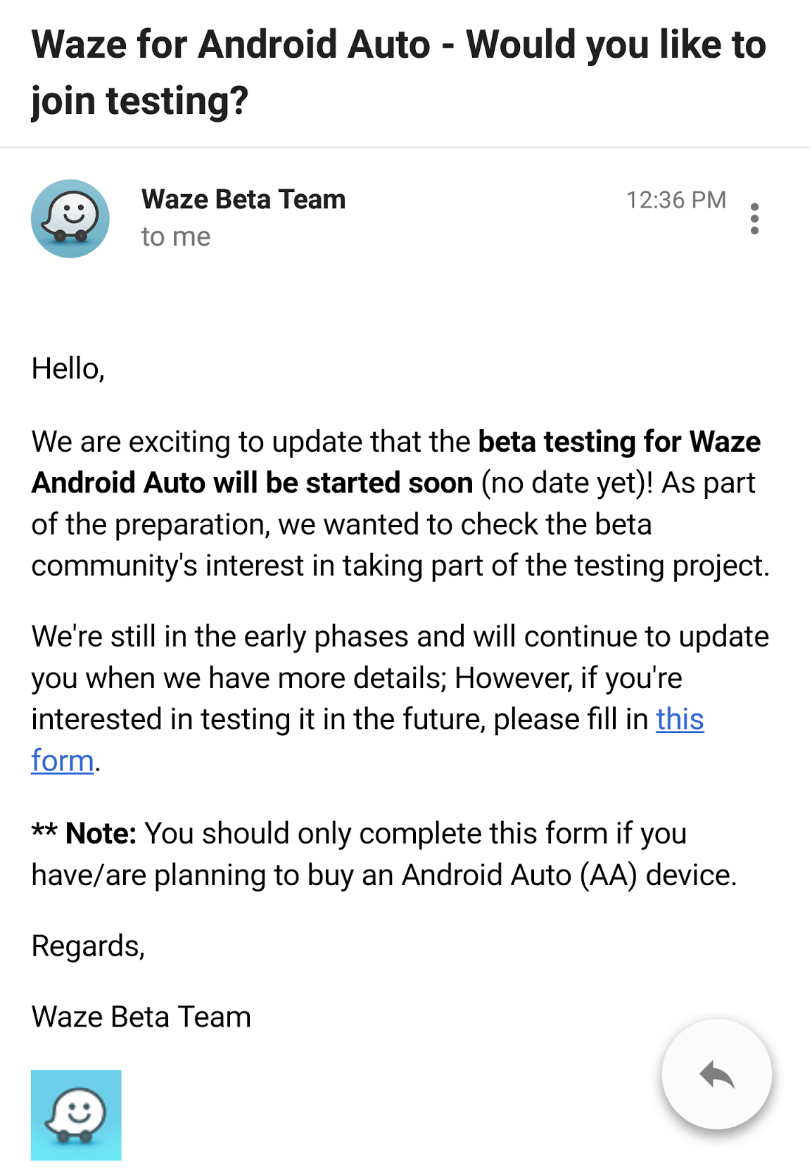
Task: Tap the "Hello," greeting line
Action: pos(68,369)
